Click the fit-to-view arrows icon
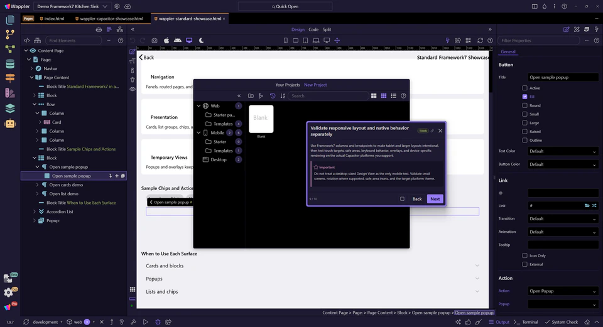Screen dimensions: 603x327 337,40
